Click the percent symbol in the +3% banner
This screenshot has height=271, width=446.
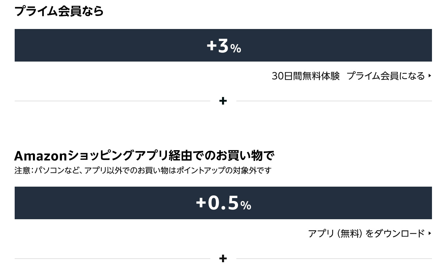coord(236,49)
